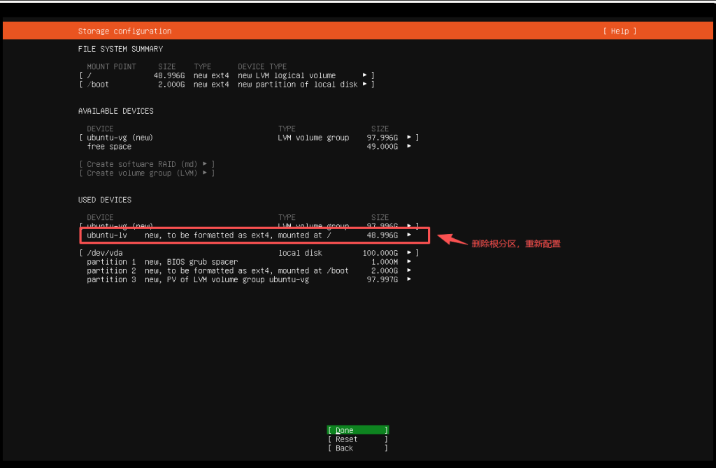The height and width of the screenshot is (468, 716).
Task: Expand the "/" mount point actions arrow
Action: 364,75
